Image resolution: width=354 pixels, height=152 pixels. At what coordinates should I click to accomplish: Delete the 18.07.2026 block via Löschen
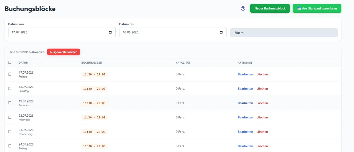point(262,89)
